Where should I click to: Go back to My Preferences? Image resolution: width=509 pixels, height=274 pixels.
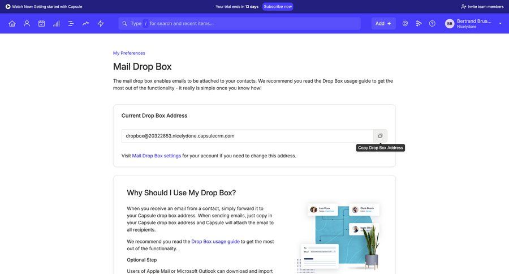129,53
